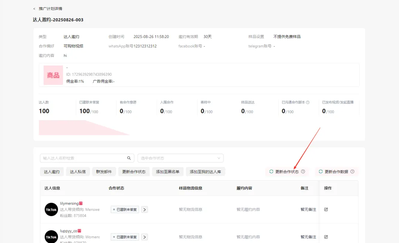Click the edit icon in luppyy_co row
This screenshot has width=399, height=243.
[x=326, y=237]
